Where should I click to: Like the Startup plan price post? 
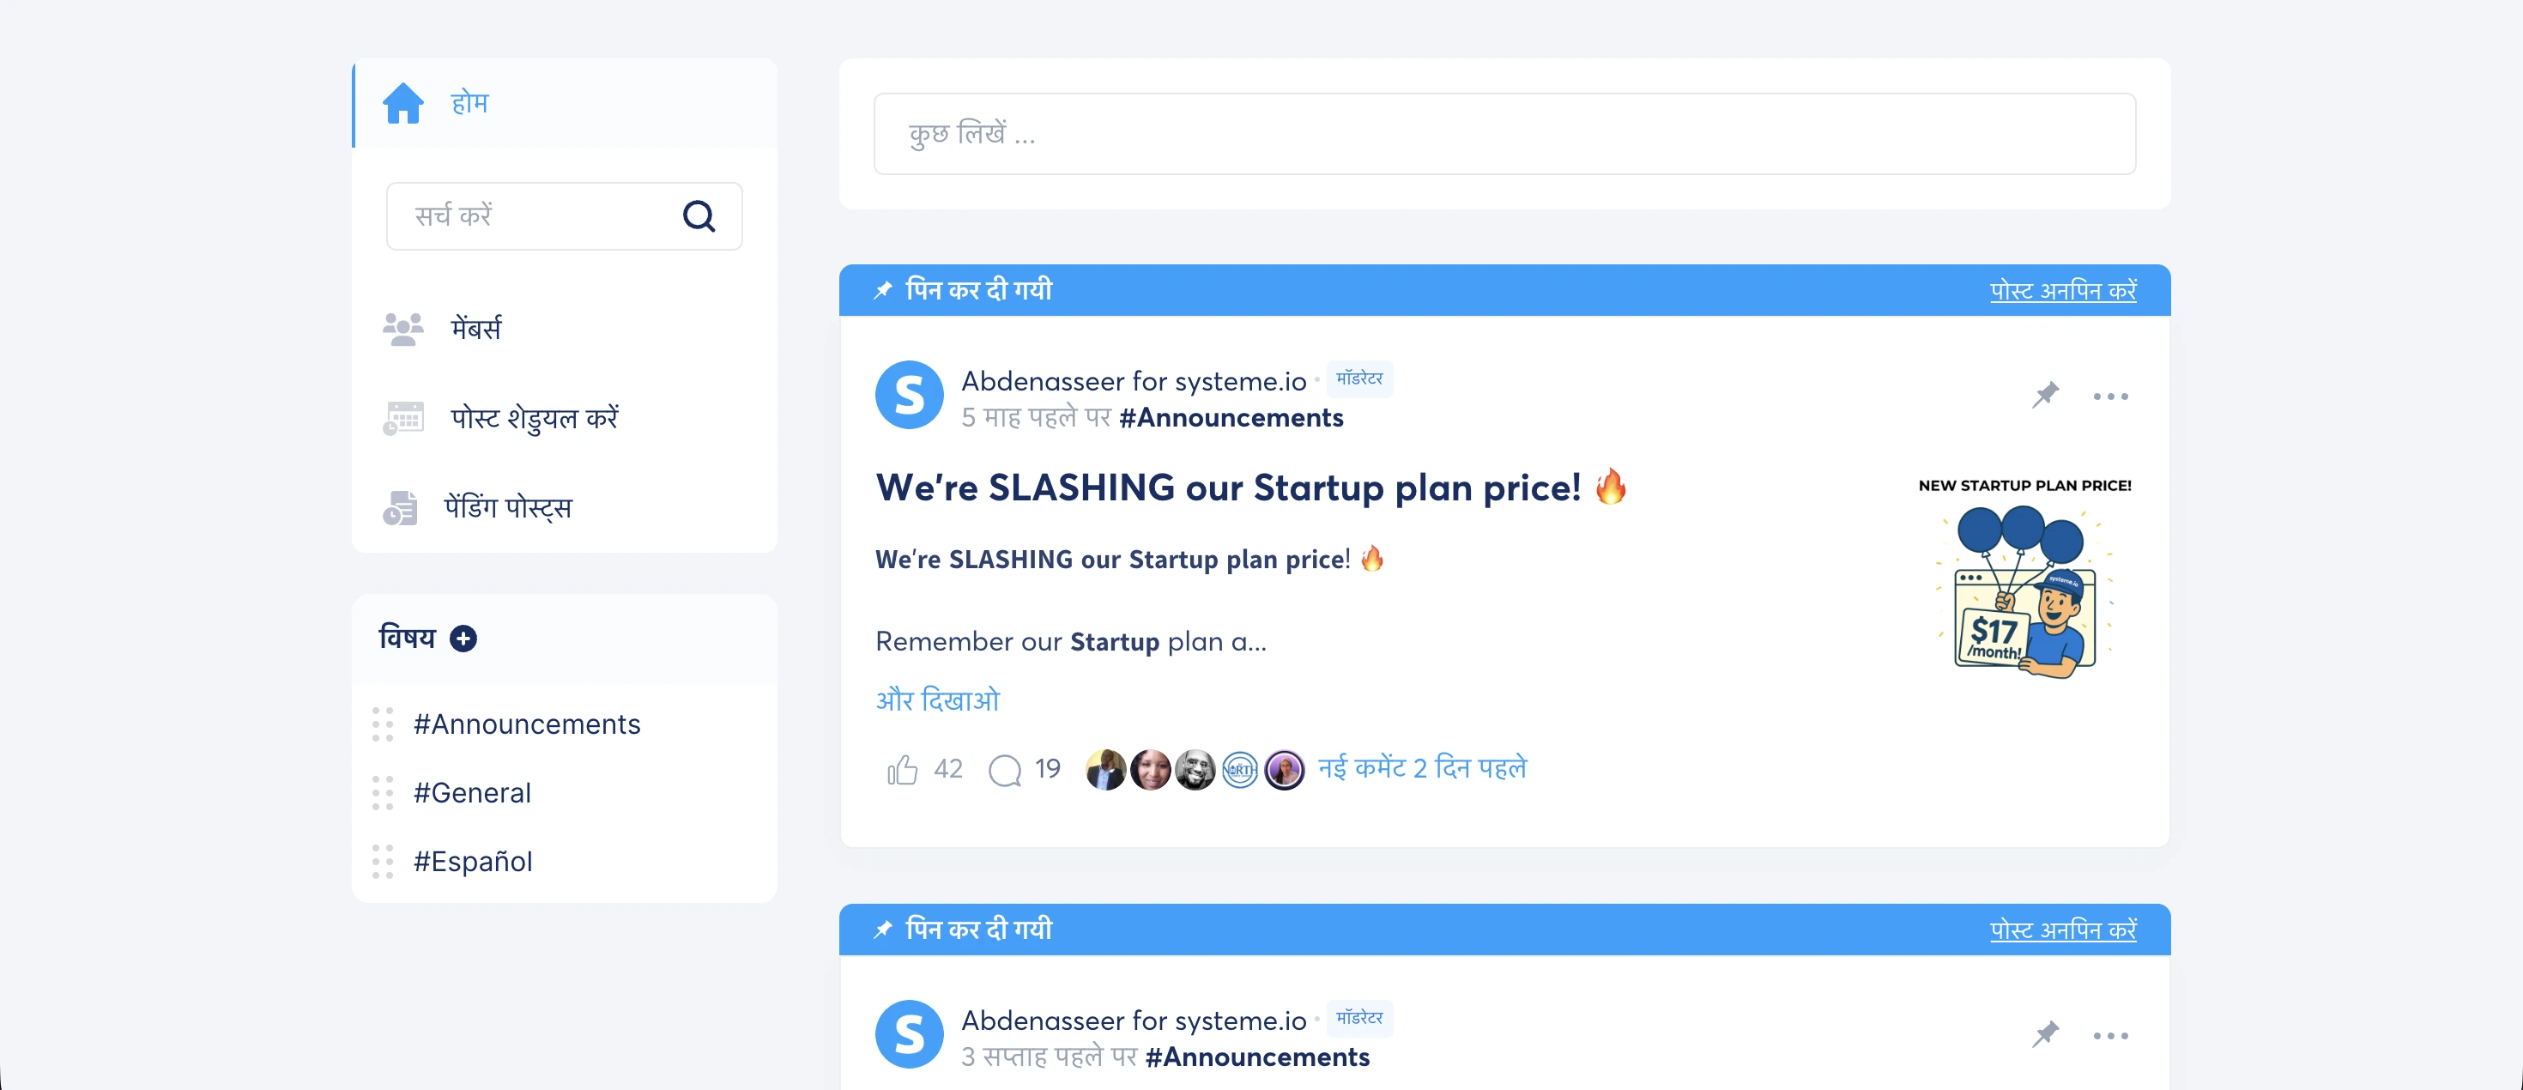(x=902, y=770)
